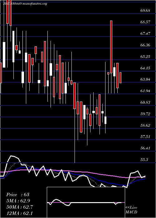This screenshot has height=218, width=156.
Task: Click the 56.41 price axis label
Action: pyautogui.click(x=145, y=148)
